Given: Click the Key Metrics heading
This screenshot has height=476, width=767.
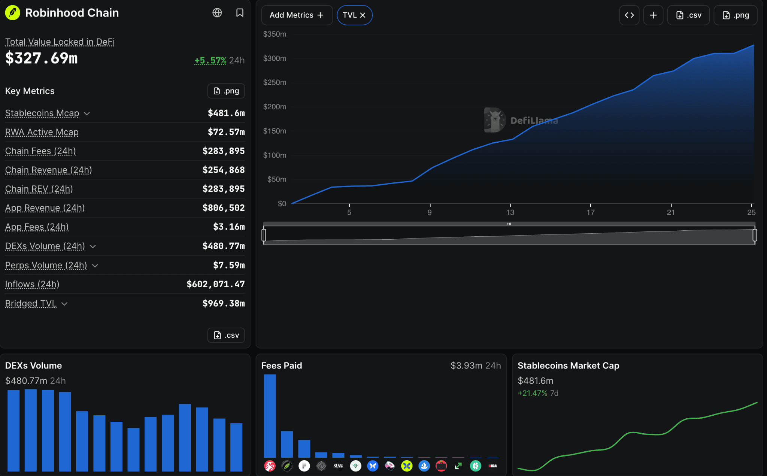Looking at the screenshot, I should pyautogui.click(x=30, y=91).
